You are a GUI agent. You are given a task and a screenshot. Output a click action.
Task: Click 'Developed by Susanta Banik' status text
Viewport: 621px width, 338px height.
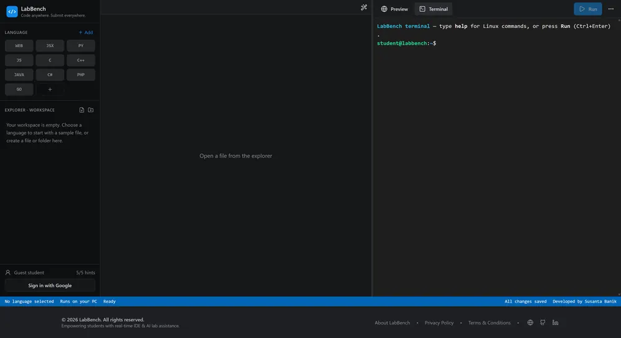pyautogui.click(x=584, y=301)
